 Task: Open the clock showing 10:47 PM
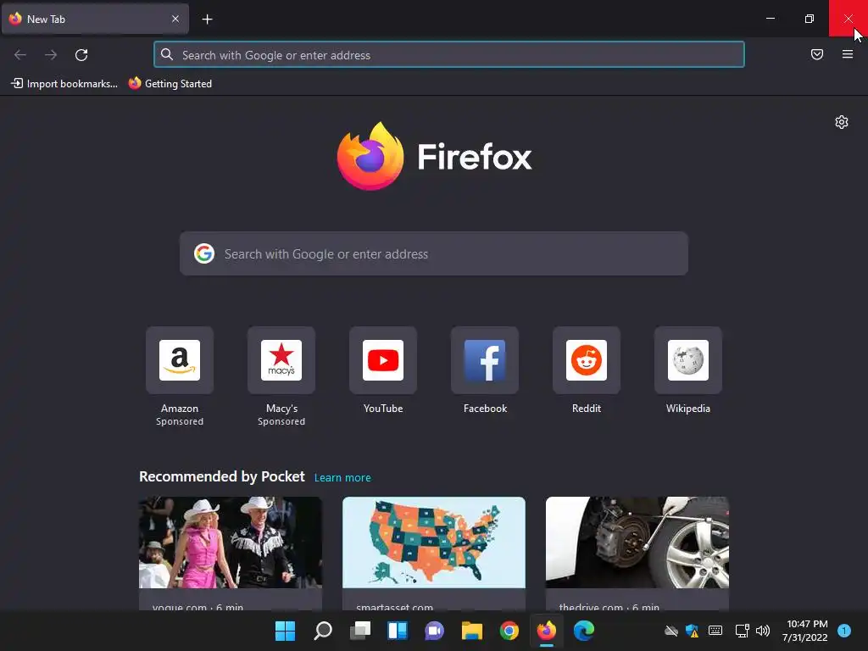[805, 631]
